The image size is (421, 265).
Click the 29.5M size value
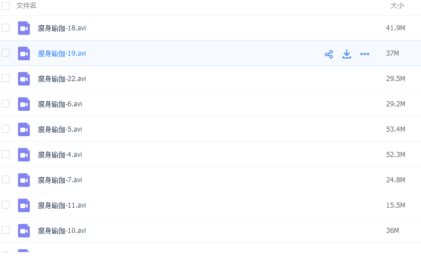pos(396,79)
